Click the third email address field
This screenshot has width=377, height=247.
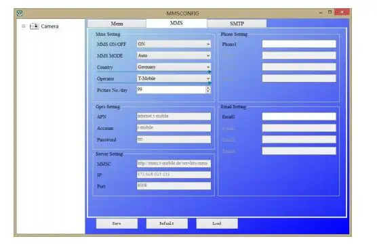pyautogui.click(x=299, y=139)
